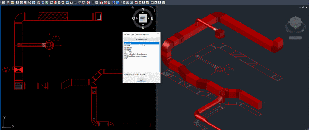Image resolution: width=309 pixels, height=130 pixels.
Task: Choose 'Air soufflé' network entry
Action: coord(128,52)
